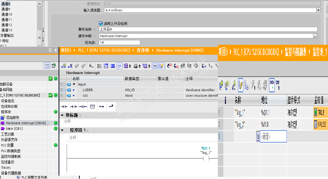Click delete network icon in OB40 toolbar
Screen dimensions: 328x179
coord(70,66)
